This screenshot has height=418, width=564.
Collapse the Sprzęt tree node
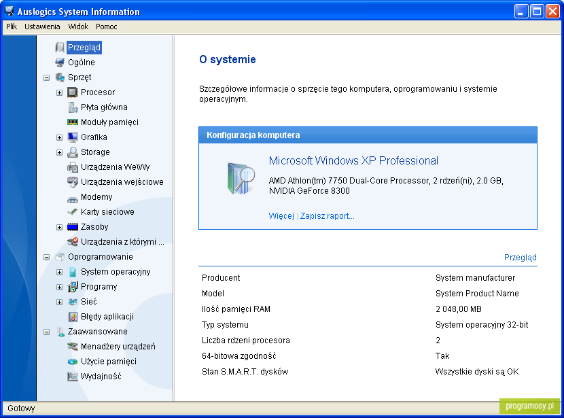pyautogui.click(x=46, y=77)
